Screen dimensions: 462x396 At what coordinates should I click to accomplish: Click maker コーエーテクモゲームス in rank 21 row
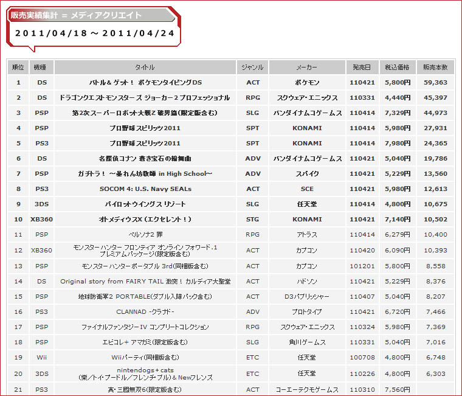(307, 389)
